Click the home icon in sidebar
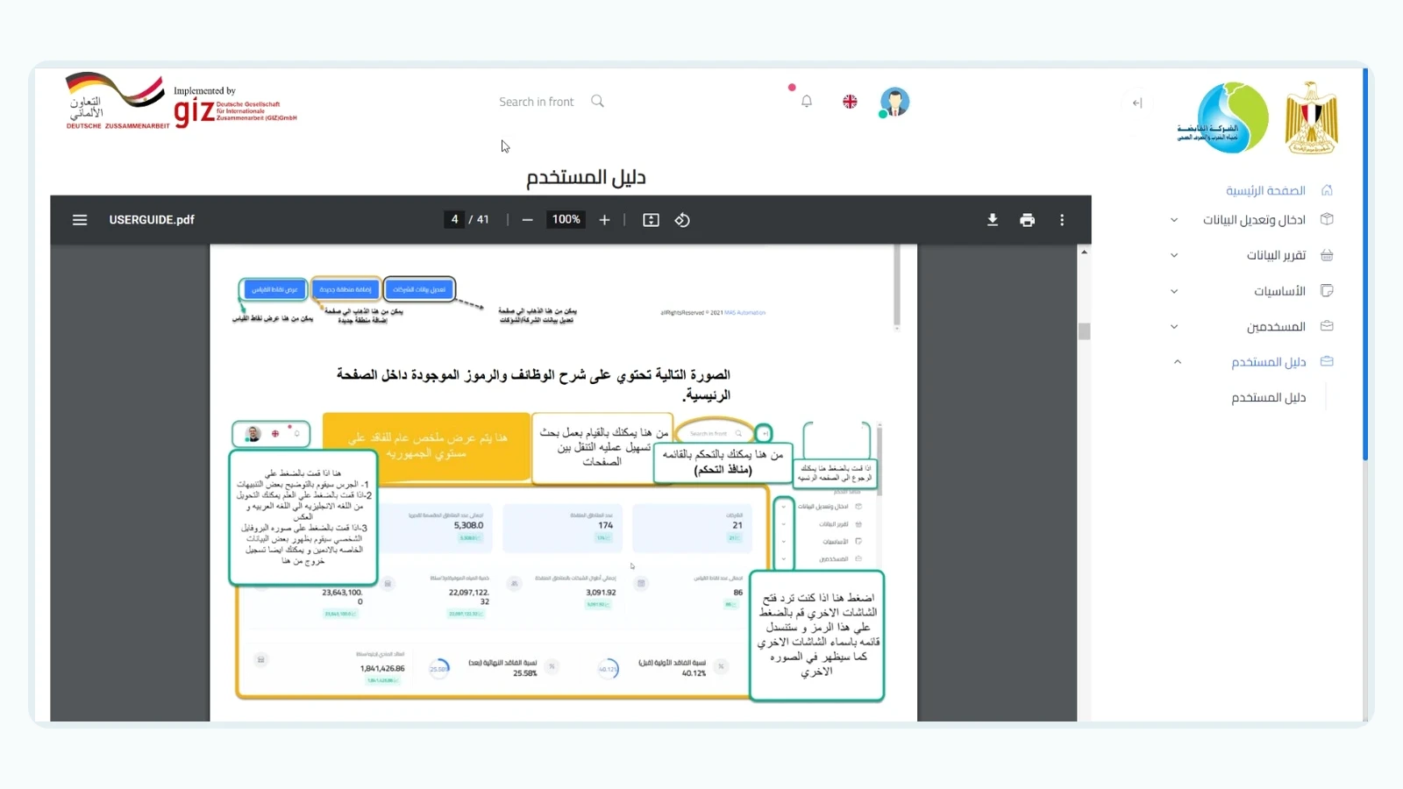1403x789 pixels. (1327, 190)
